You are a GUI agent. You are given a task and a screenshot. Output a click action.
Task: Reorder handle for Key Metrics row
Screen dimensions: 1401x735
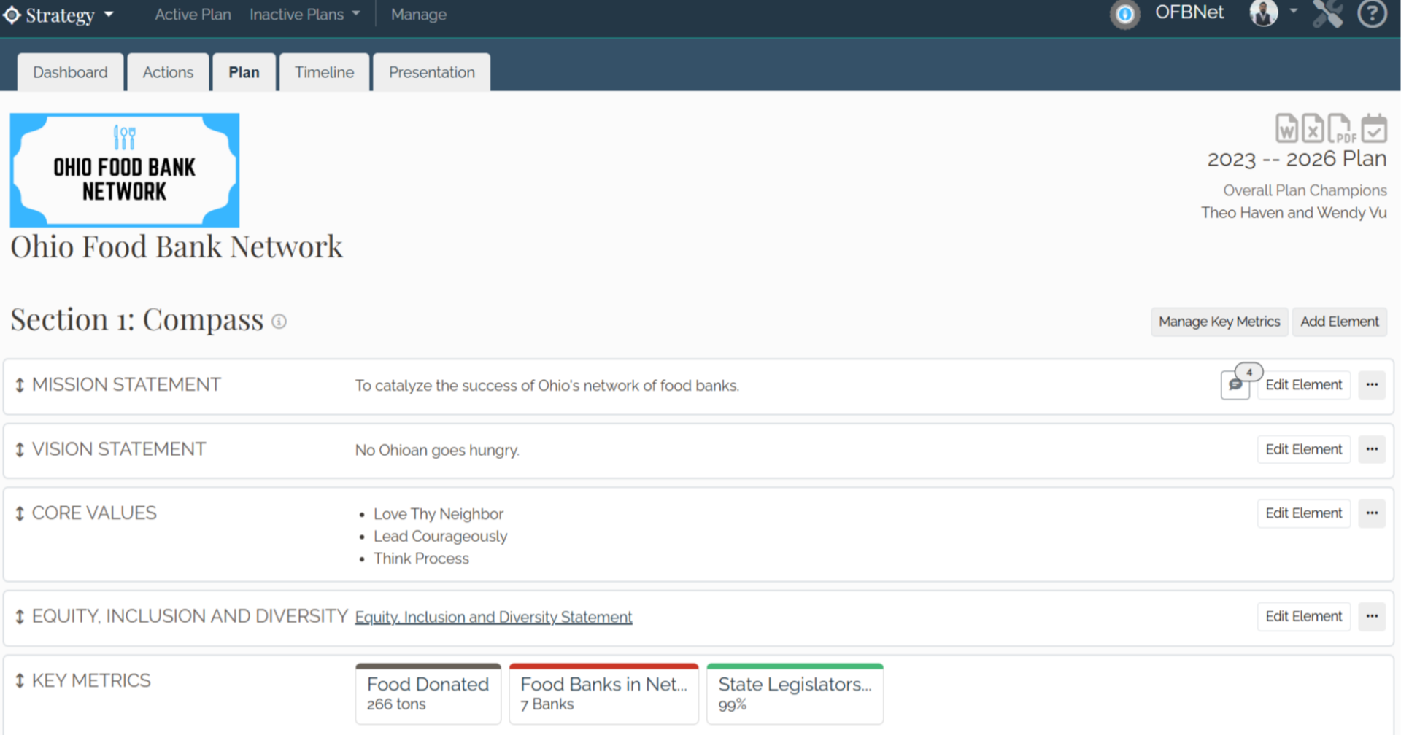20,681
